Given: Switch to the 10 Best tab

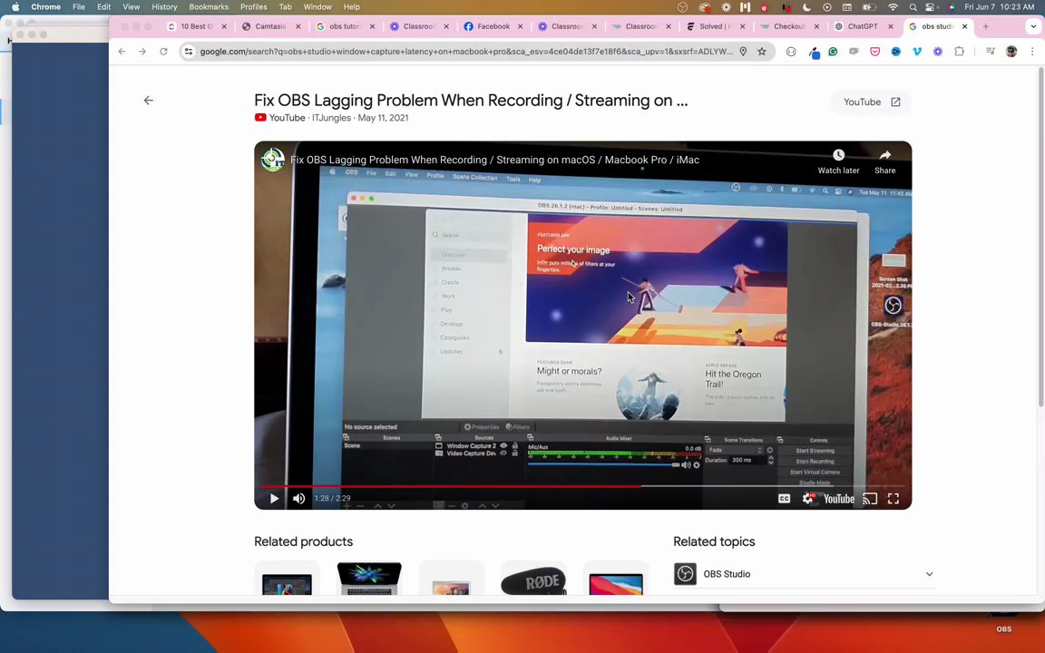Looking at the screenshot, I should (197, 26).
